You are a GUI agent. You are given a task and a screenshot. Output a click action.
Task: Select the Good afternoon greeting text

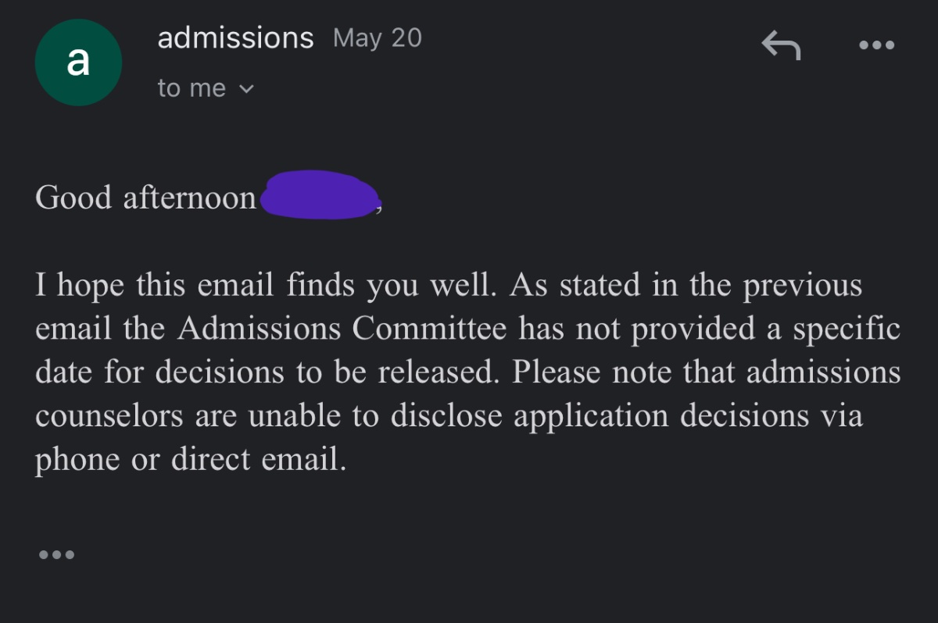point(145,198)
